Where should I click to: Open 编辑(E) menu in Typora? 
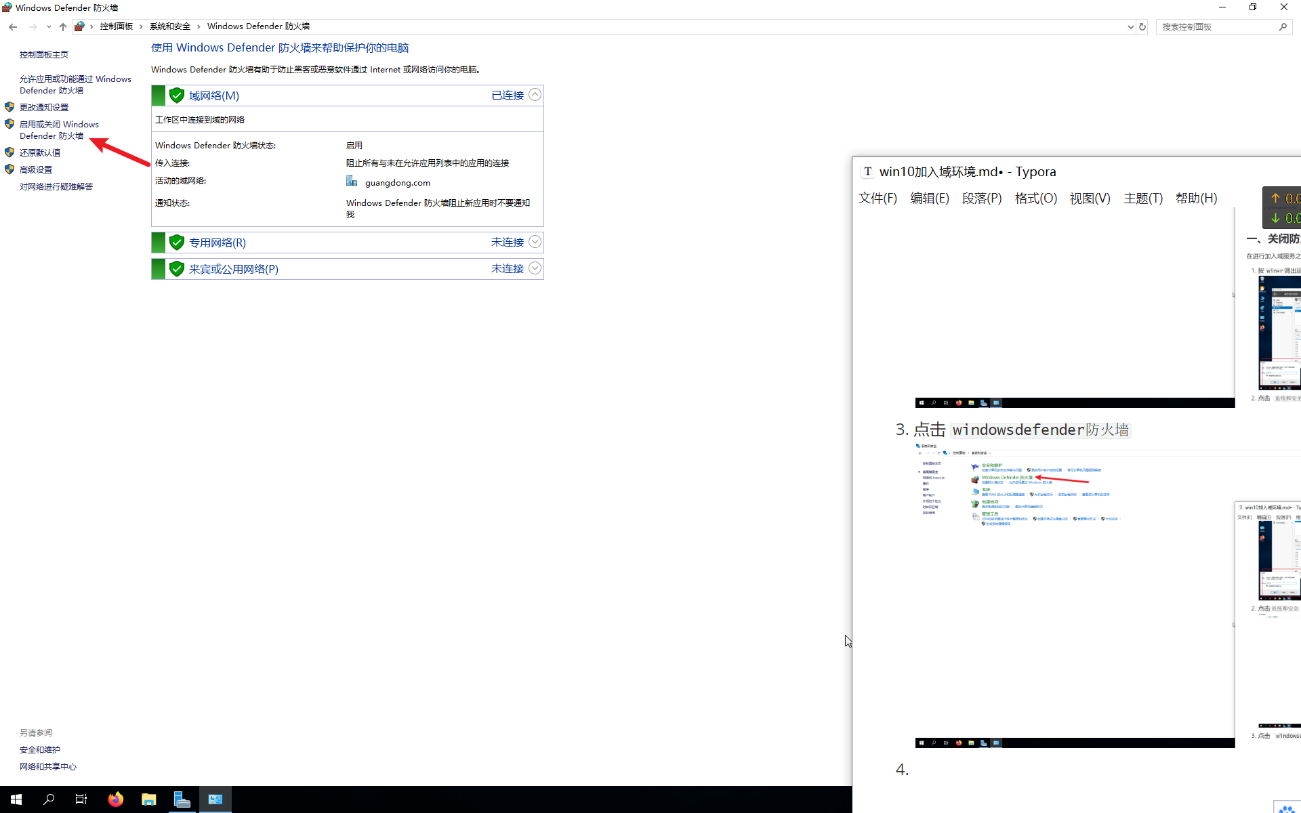pyautogui.click(x=930, y=199)
